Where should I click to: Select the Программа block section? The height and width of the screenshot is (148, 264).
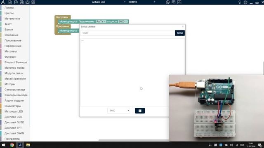[62, 26]
